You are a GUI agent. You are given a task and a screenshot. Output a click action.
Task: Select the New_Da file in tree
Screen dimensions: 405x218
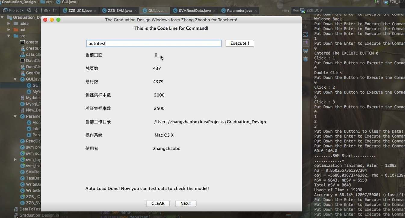(30, 110)
